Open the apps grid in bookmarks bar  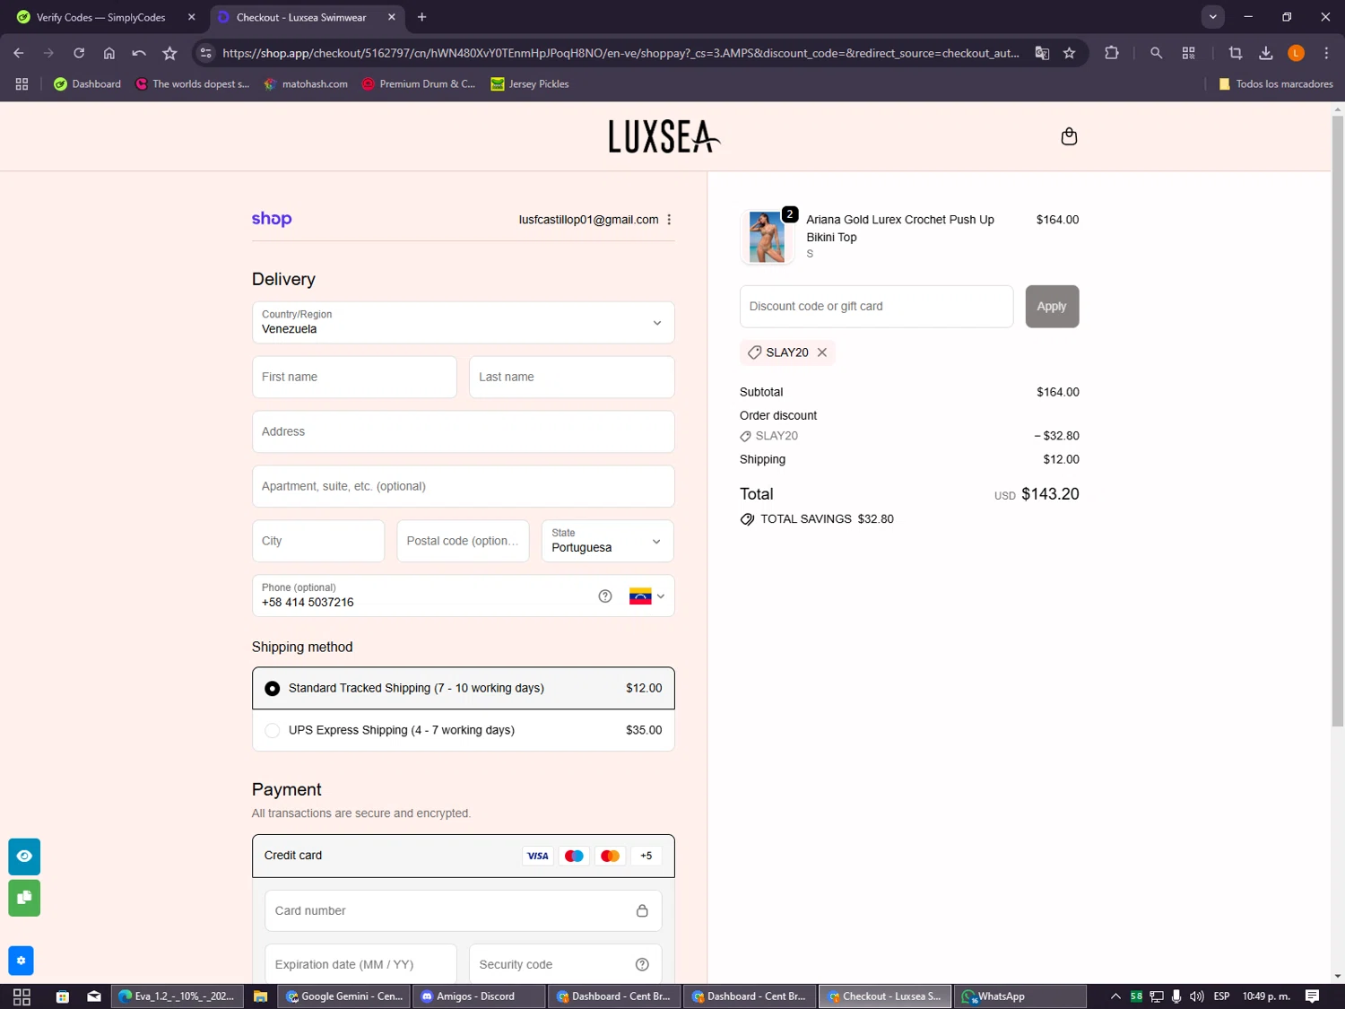(x=22, y=84)
